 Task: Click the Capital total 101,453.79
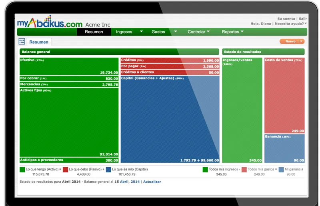127,174
